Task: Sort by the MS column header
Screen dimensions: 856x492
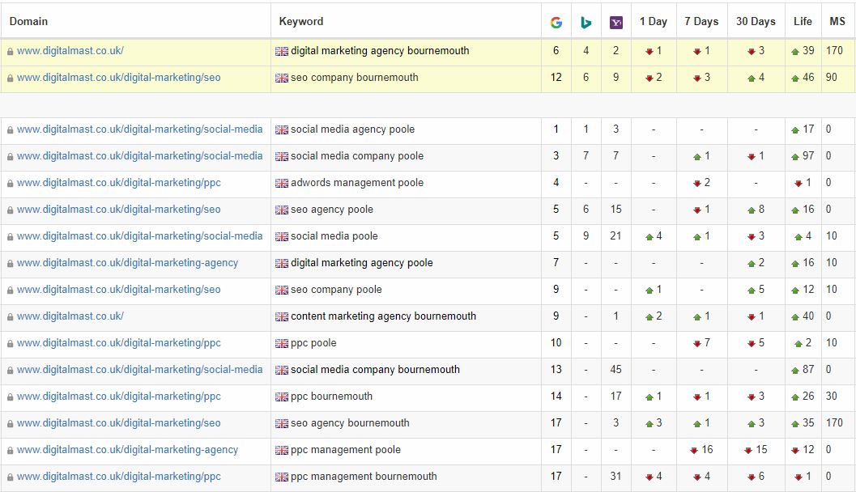Action: (x=837, y=21)
